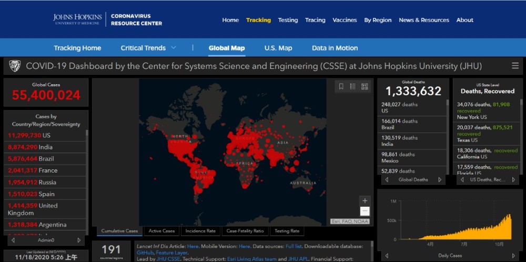Viewport: 526px width, 262px height.
Task: Open the Tracing nav item
Action: coord(315,20)
